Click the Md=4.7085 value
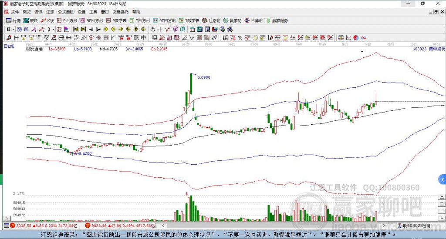Screen dimensions: 446x239 (108, 49)
